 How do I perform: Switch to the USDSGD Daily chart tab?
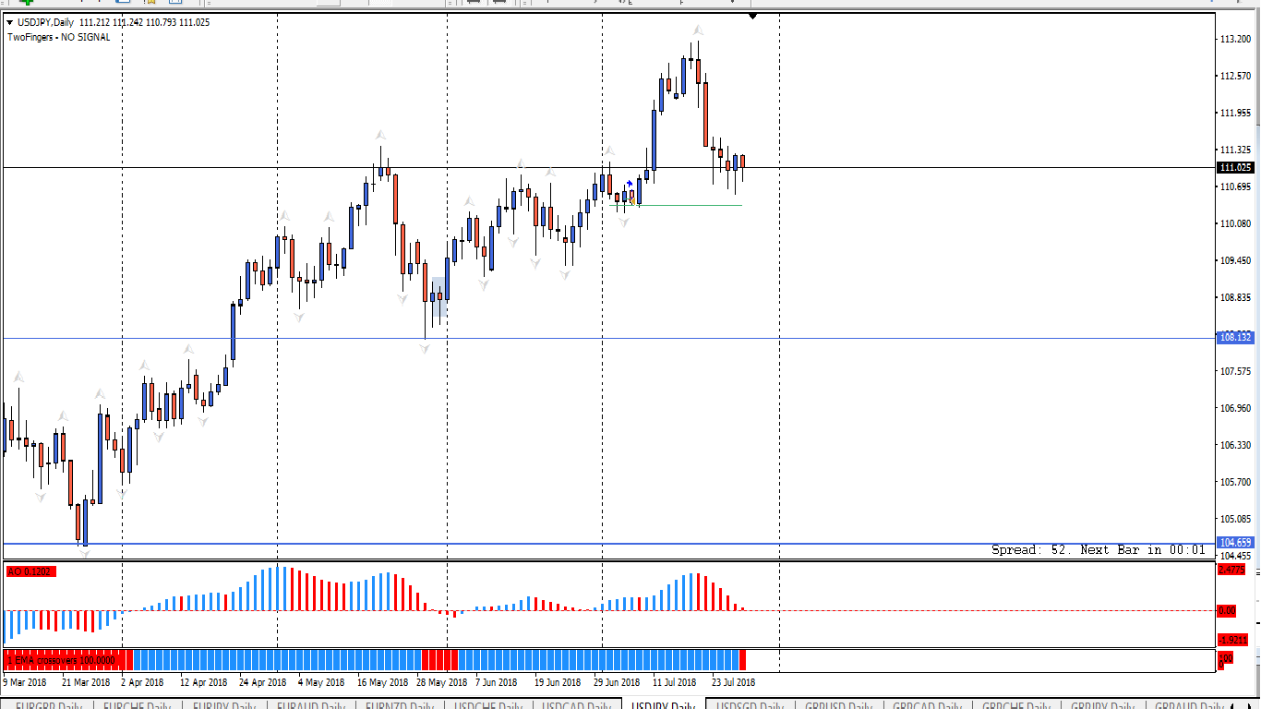(750, 703)
